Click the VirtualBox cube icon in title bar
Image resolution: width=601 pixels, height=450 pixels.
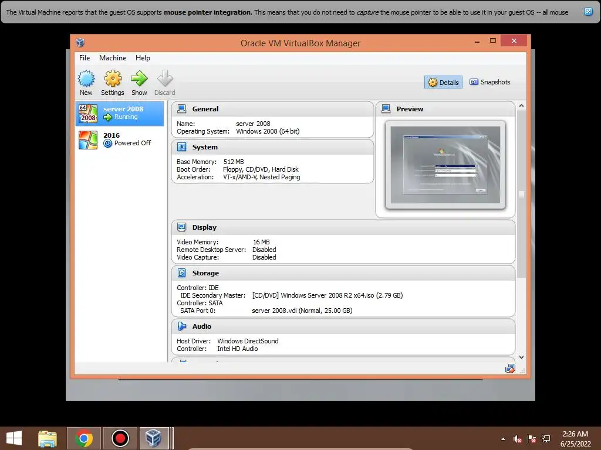pos(80,42)
